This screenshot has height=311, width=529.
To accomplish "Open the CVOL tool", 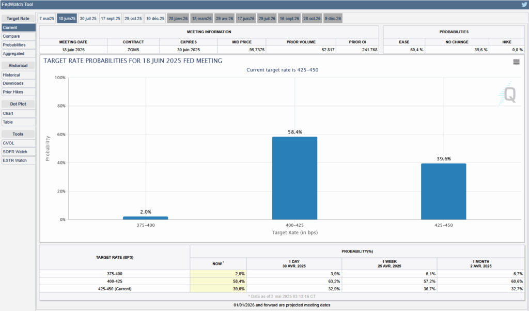I will pos(18,143).
